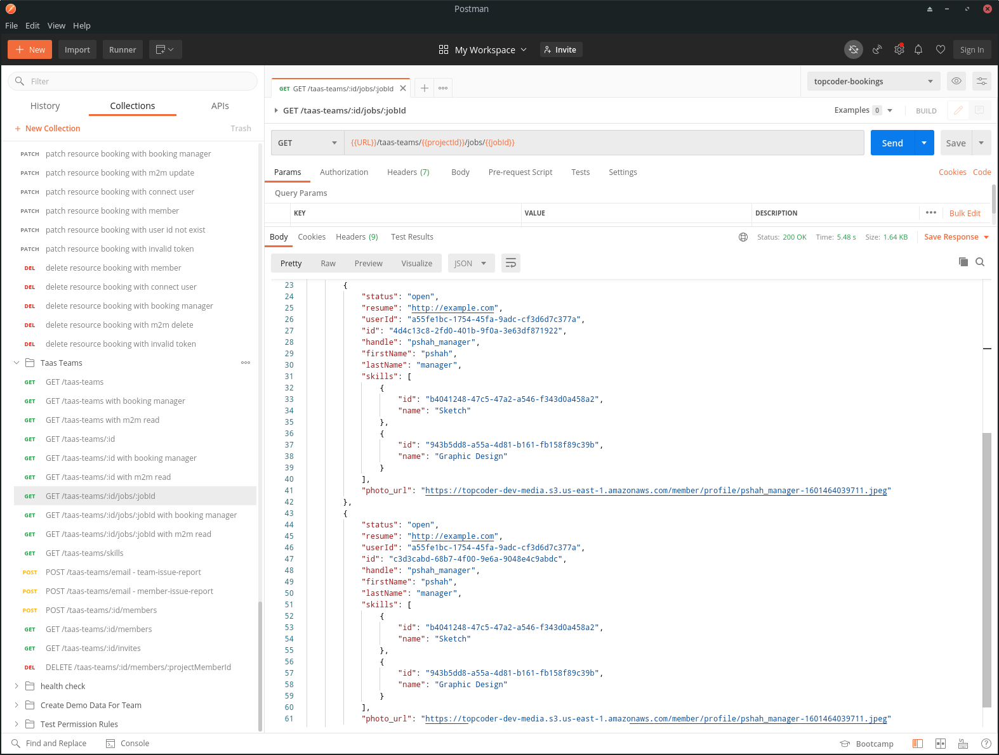
Task: Click the edit pencil icon near BUILD
Action: coord(958,110)
